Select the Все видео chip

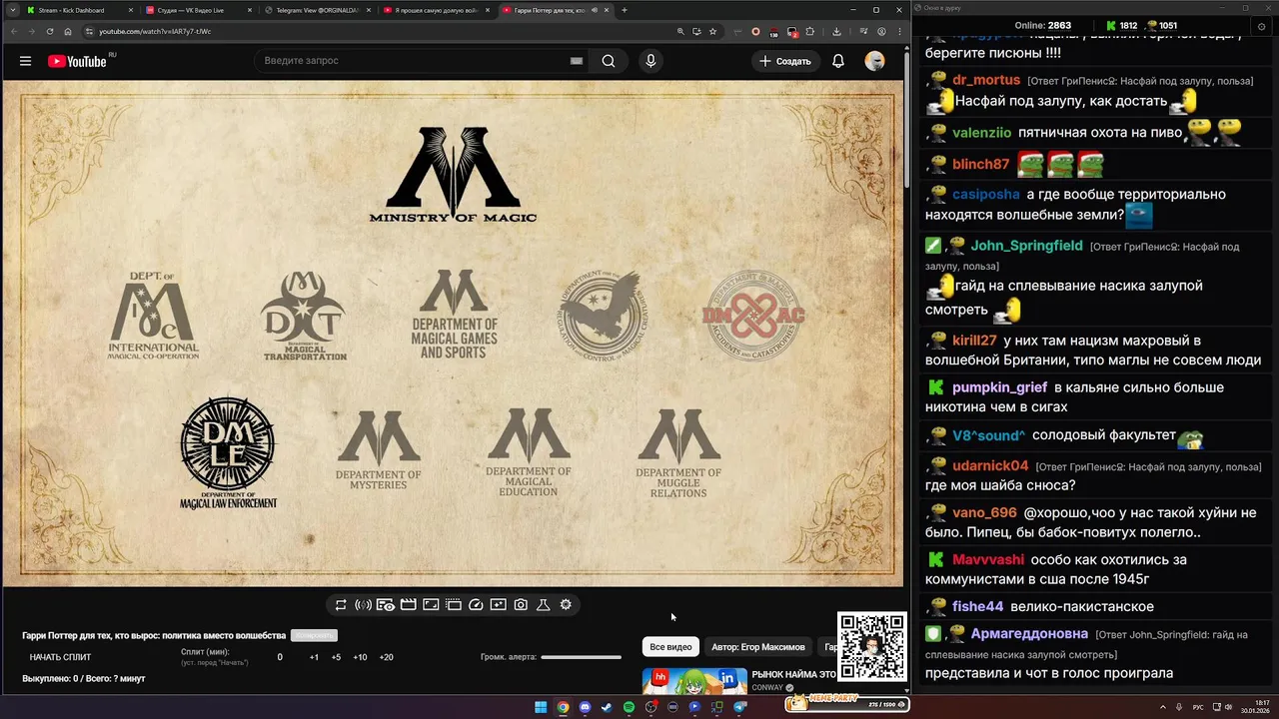tap(670, 647)
